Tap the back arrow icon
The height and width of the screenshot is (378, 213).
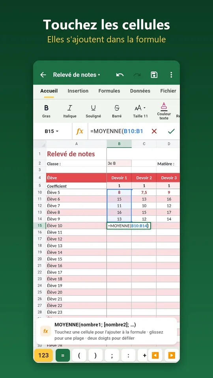click(43, 75)
